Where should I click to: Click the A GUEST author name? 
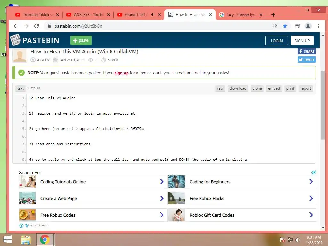tap(44, 60)
